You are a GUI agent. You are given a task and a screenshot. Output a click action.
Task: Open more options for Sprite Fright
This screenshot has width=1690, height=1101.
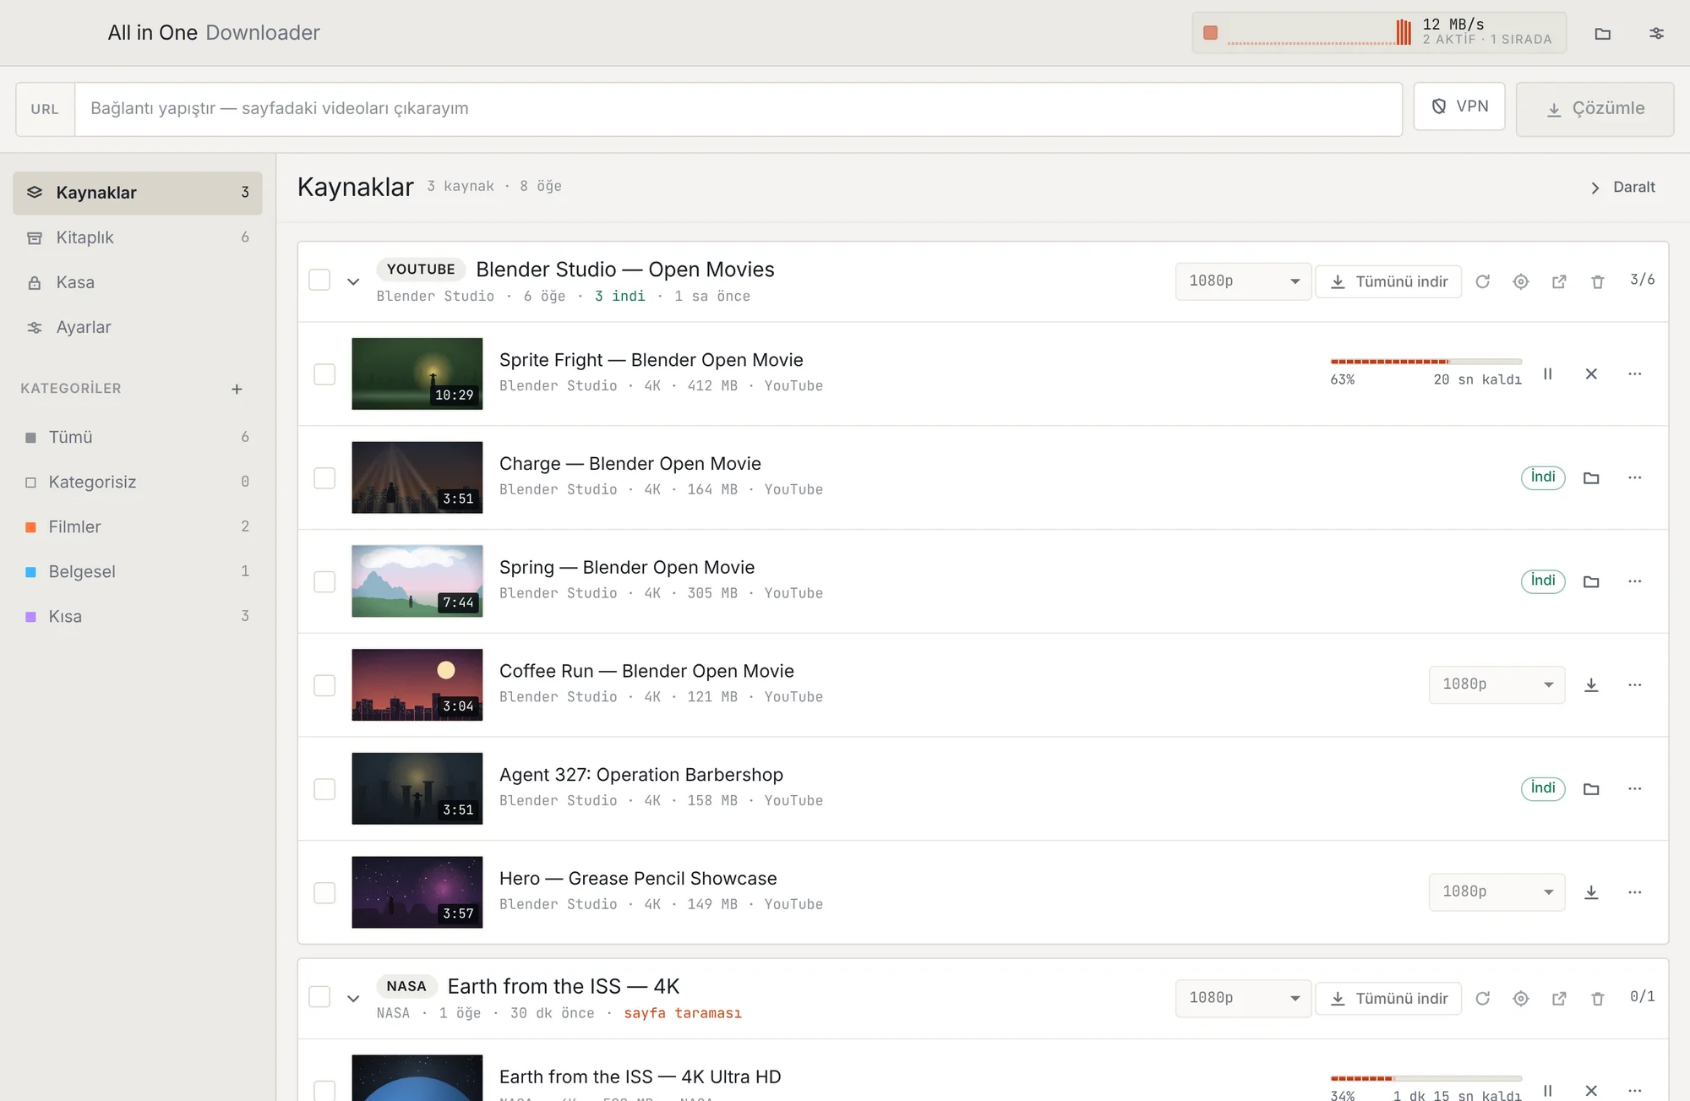pyautogui.click(x=1634, y=373)
